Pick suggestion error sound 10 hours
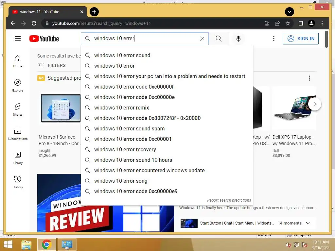This screenshot has height=251, width=335. point(167,160)
